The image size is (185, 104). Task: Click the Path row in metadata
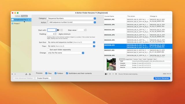click(x=145, y=61)
